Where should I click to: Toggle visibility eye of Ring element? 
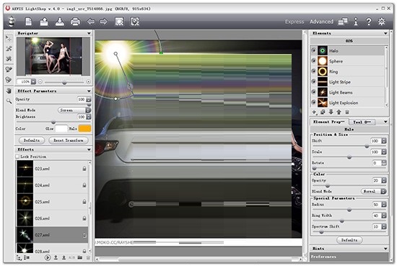pos(314,71)
